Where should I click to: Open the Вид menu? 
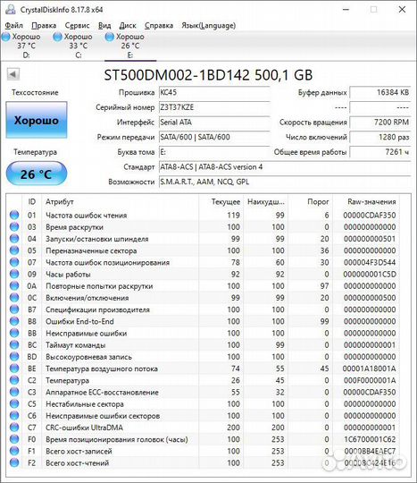104,25
